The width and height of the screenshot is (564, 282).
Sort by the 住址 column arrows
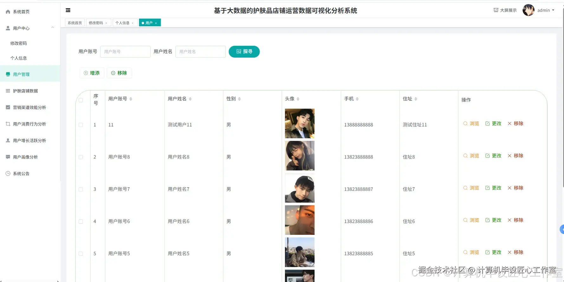(x=416, y=99)
